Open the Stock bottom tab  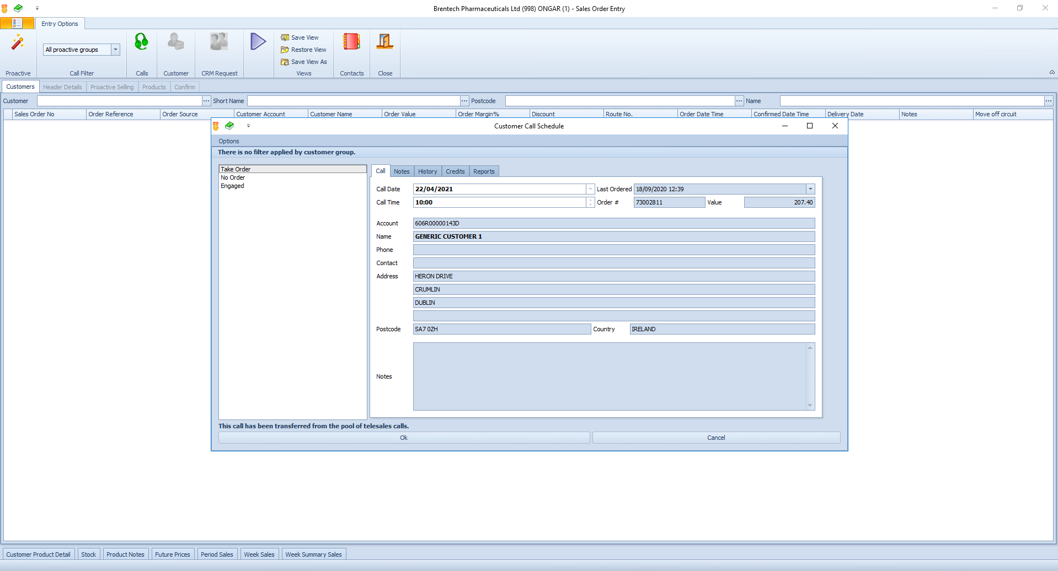88,554
